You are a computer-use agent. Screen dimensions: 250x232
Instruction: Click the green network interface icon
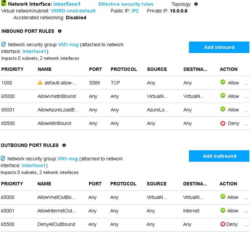[4, 4]
